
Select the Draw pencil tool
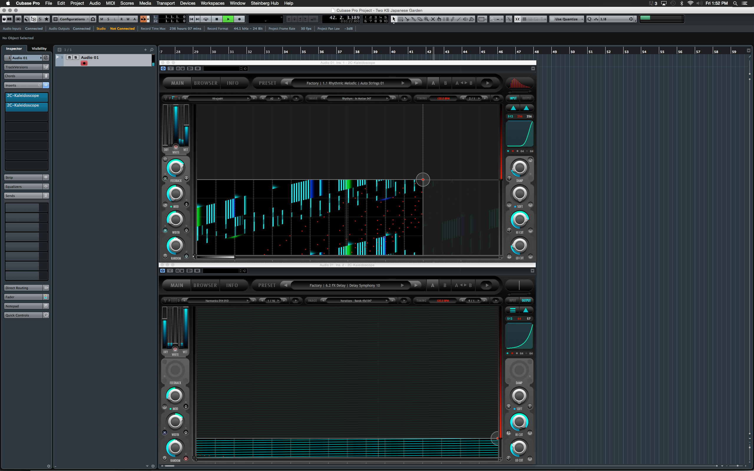tap(452, 19)
